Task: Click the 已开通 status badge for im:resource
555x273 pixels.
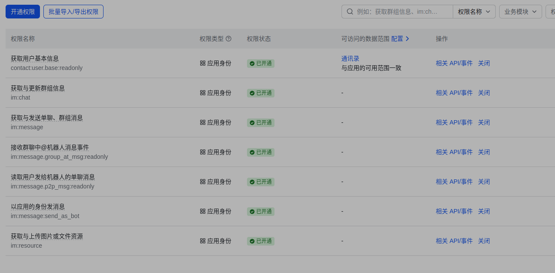Action: [261, 241]
